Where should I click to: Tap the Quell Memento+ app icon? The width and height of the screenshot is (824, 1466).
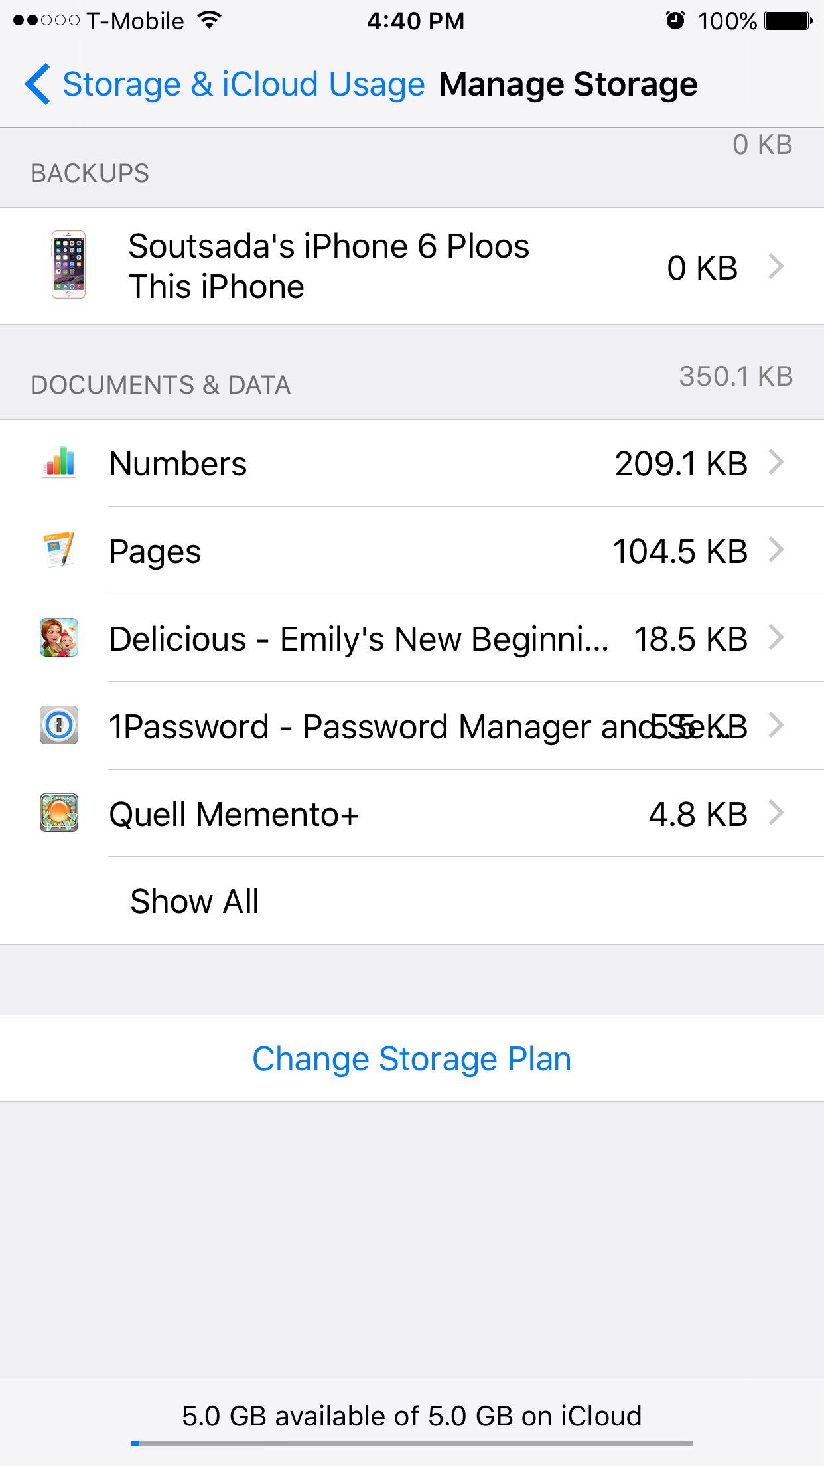click(60, 813)
